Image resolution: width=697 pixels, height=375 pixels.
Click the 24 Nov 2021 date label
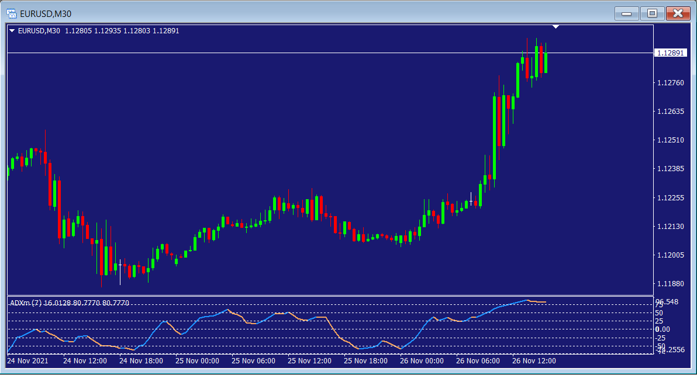point(27,361)
